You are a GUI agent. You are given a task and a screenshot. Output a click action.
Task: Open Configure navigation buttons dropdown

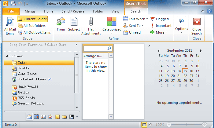pos(77,117)
